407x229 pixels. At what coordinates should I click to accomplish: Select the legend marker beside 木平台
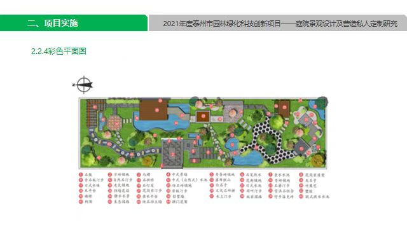tap(81, 191)
